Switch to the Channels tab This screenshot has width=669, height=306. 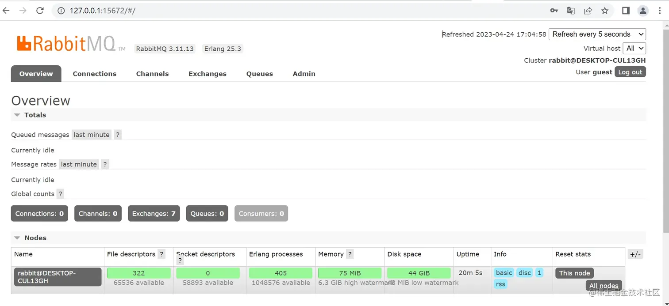[x=153, y=74]
